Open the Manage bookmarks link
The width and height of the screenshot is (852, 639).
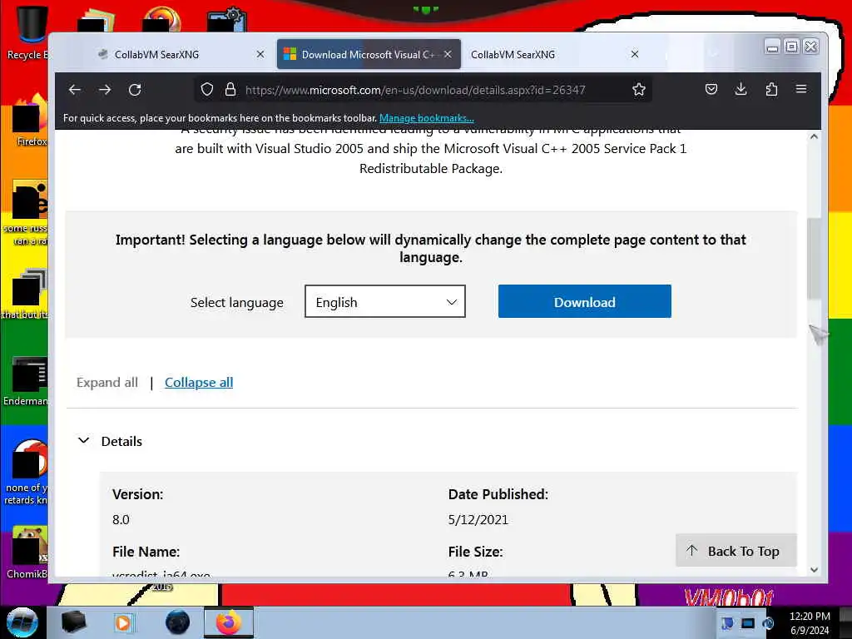pos(427,118)
